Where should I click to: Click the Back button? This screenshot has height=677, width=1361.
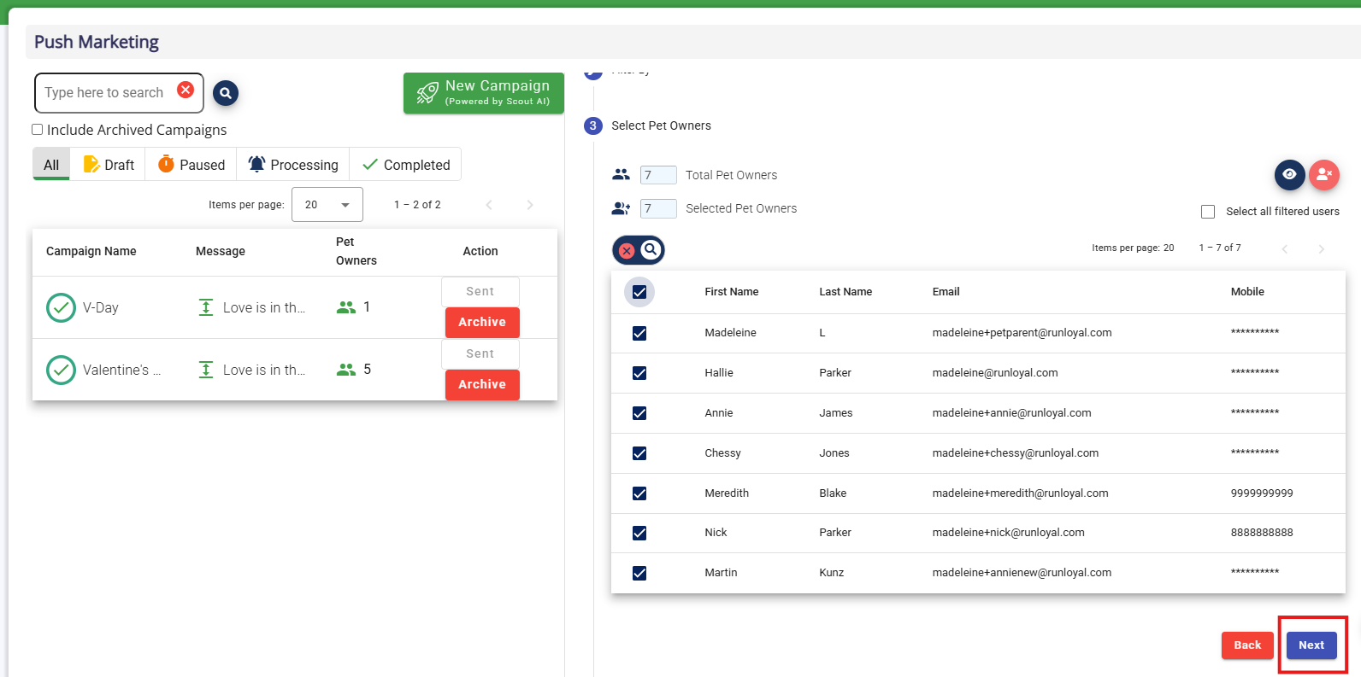point(1247,645)
